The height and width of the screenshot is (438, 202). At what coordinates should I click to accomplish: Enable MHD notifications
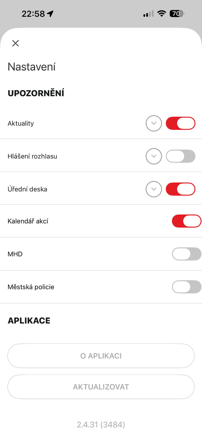click(187, 254)
